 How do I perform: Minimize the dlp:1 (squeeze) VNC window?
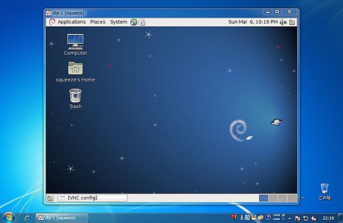(x=268, y=12)
